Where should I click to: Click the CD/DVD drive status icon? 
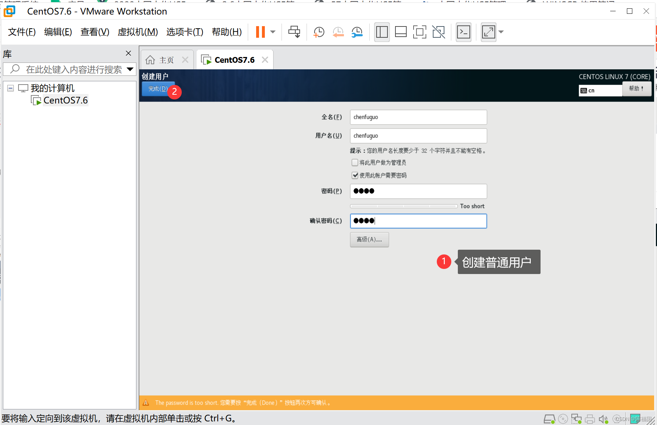coord(563,419)
